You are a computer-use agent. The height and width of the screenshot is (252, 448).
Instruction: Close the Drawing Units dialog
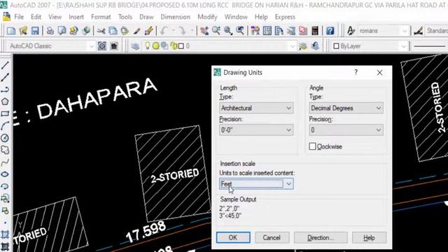click(x=379, y=73)
